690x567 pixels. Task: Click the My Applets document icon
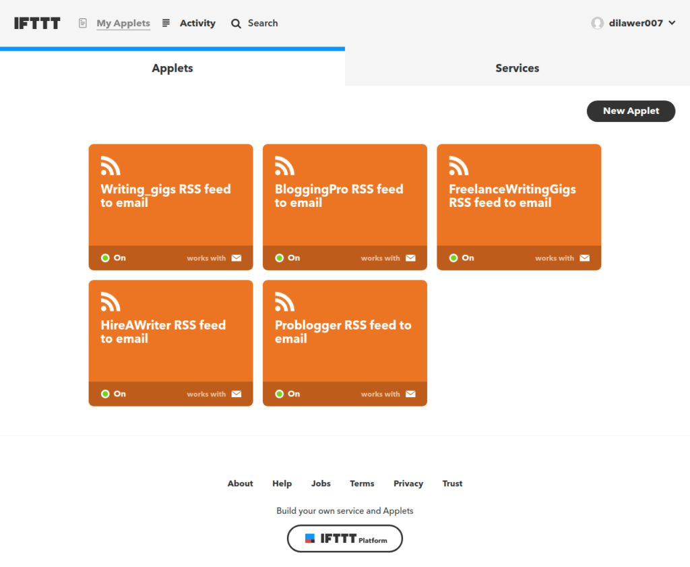[x=82, y=22]
